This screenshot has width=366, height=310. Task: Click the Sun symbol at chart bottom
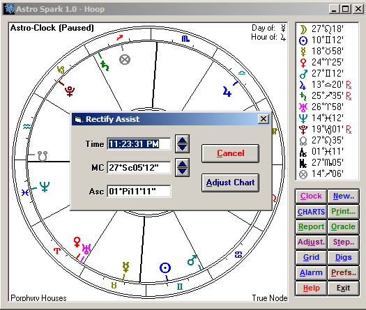[165, 268]
